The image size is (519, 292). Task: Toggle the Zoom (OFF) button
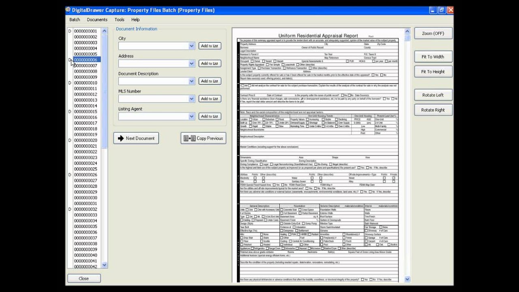click(433, 33)
